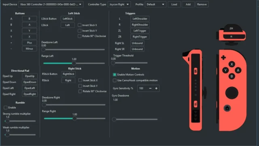
Task: Increase Gyro Sensitivity with plus stepper
Action: [x=156, y=88]
